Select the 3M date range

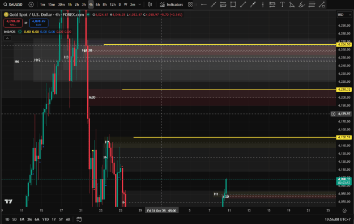coord(29,219)
